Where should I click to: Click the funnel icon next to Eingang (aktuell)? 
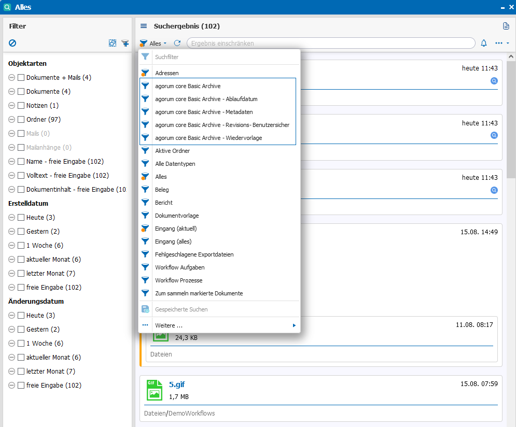(x=145, y=229)
